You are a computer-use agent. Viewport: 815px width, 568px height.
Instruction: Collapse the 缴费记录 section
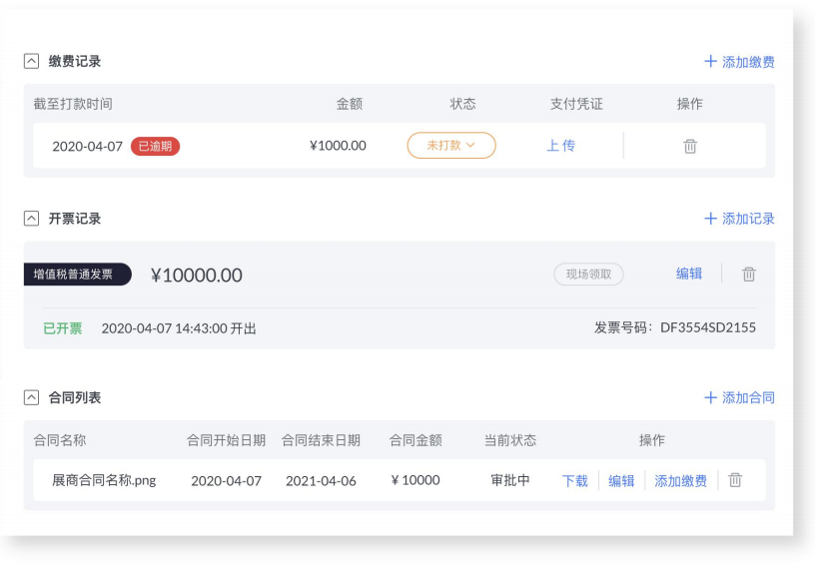[x=31, y=61]
